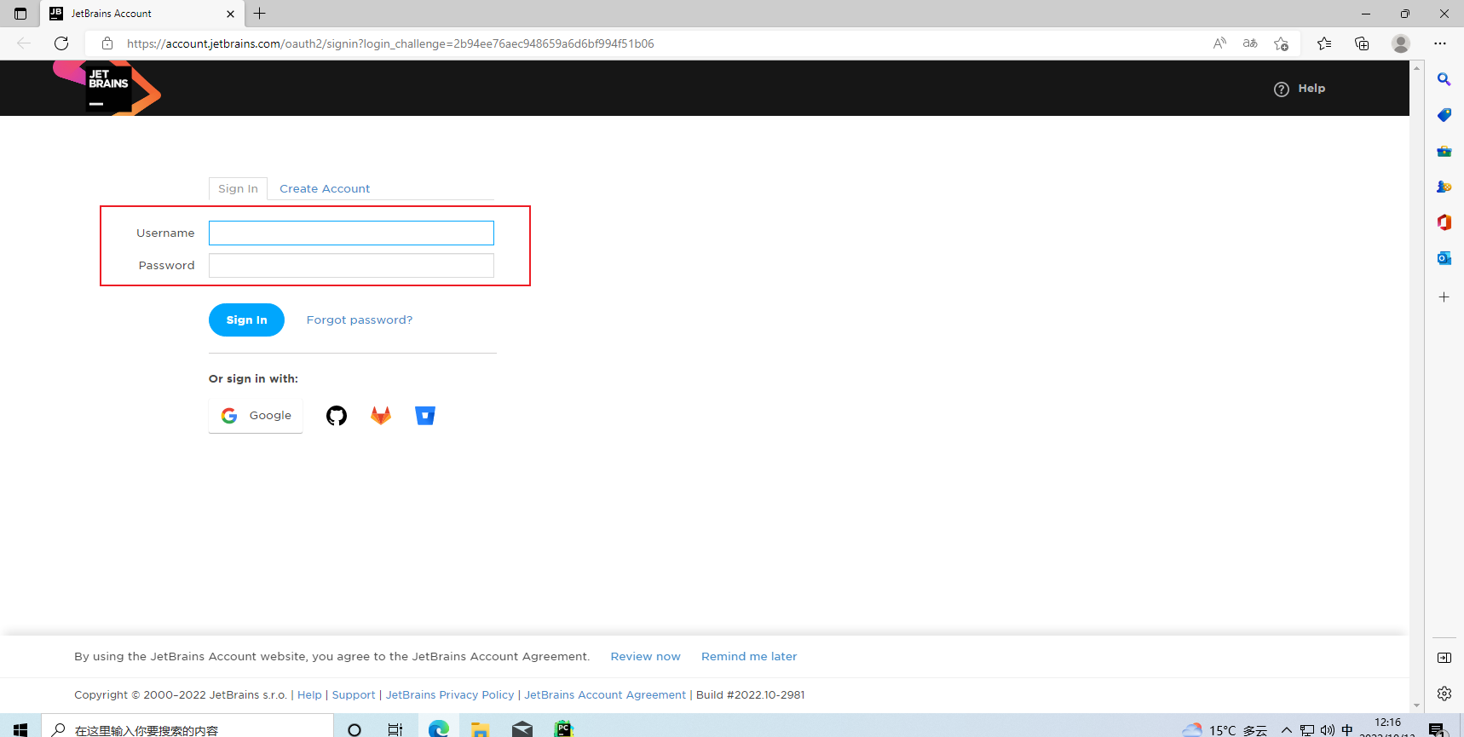The image size is (1464, 737).
Task: Open the Favorites list icon
Action: [x=1324, y=43]
